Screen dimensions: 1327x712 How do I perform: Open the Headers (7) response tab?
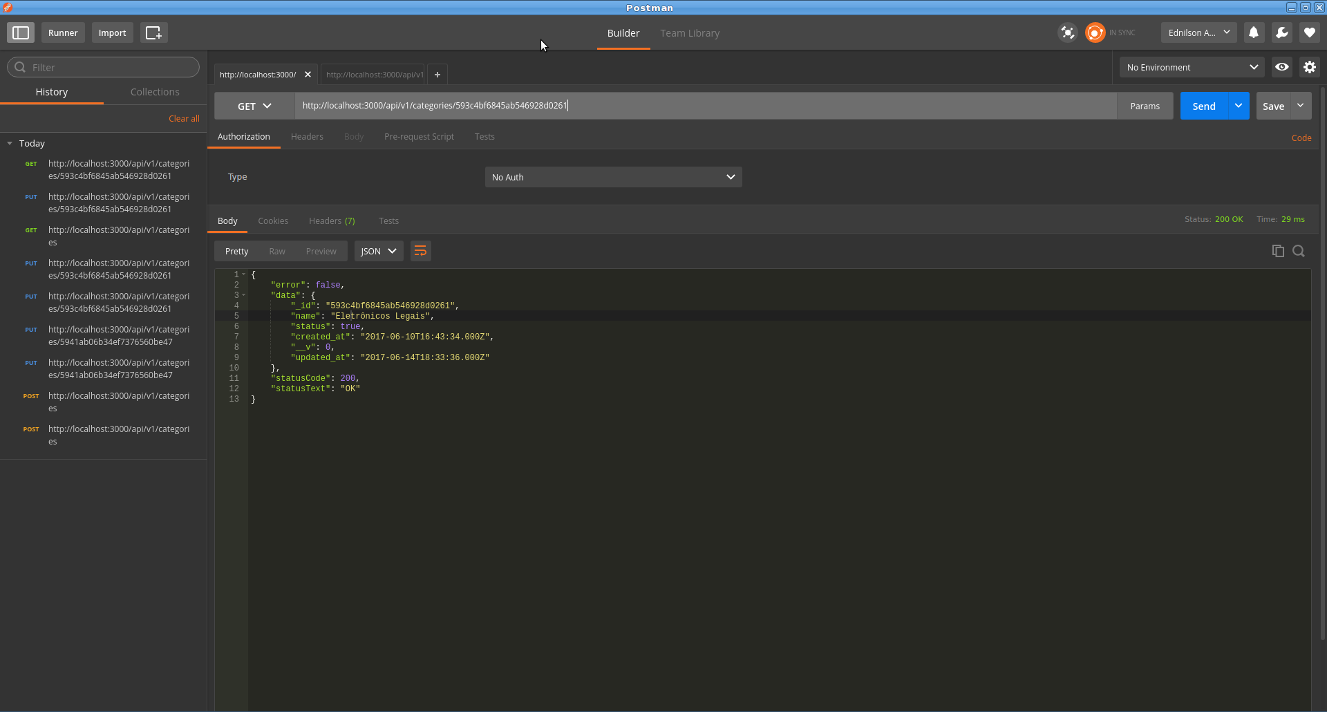coord(332,221)
